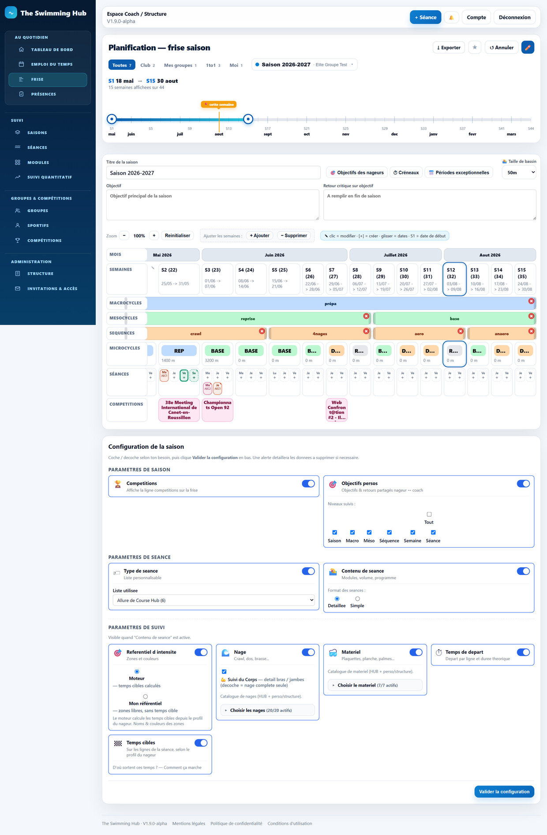Select the Simple session format radio
547x835 pixels.
pyautogui.click(x=357, y=599)
